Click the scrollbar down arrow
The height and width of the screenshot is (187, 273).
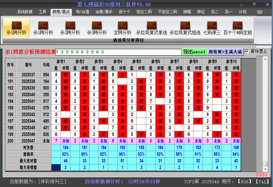coord(265,169)
